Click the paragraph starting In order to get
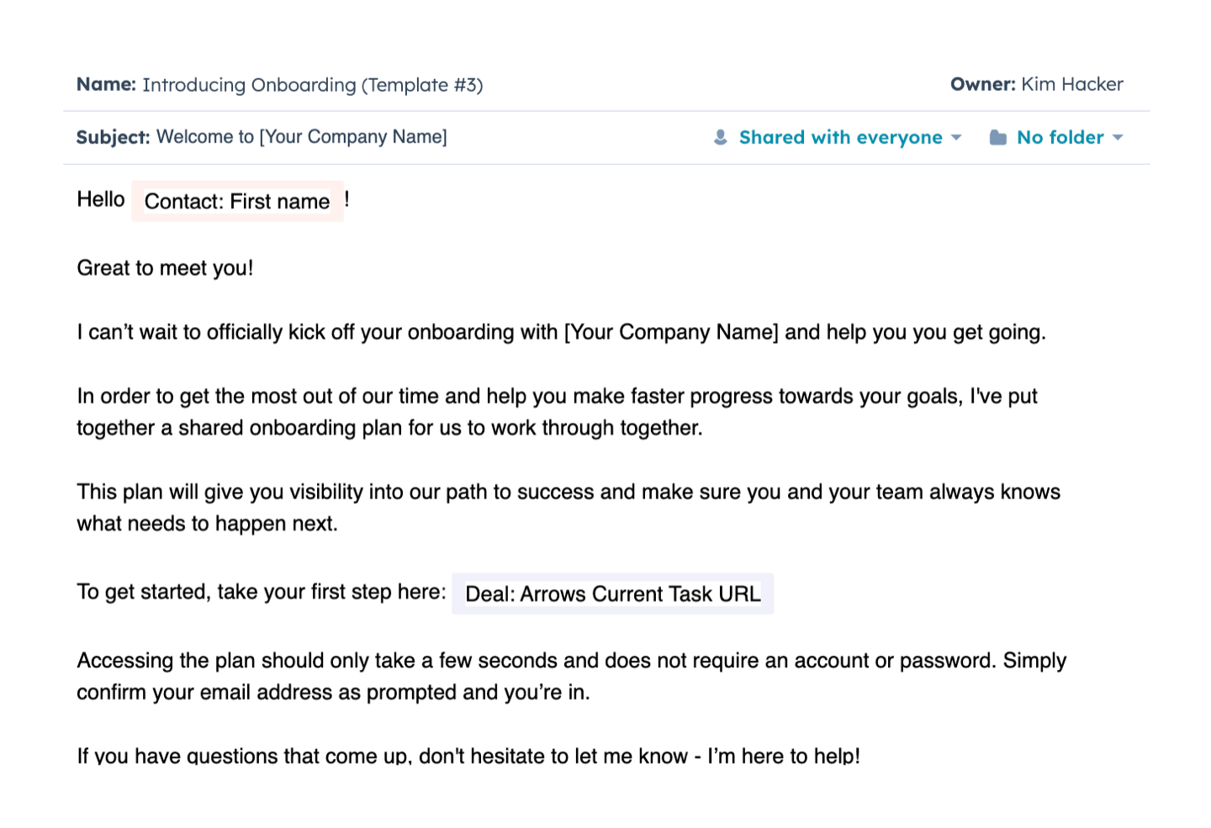The height and width of the screenshot is (828, 1211). tap(557, 412)
